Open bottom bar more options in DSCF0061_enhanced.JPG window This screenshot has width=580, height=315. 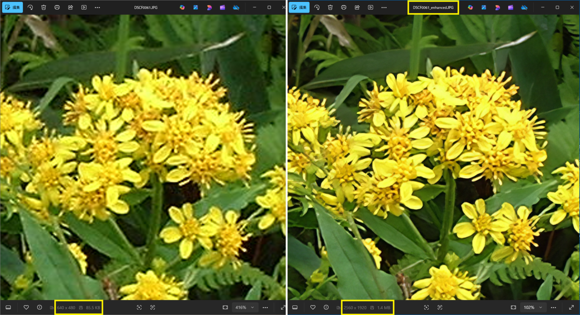point(553,307)
